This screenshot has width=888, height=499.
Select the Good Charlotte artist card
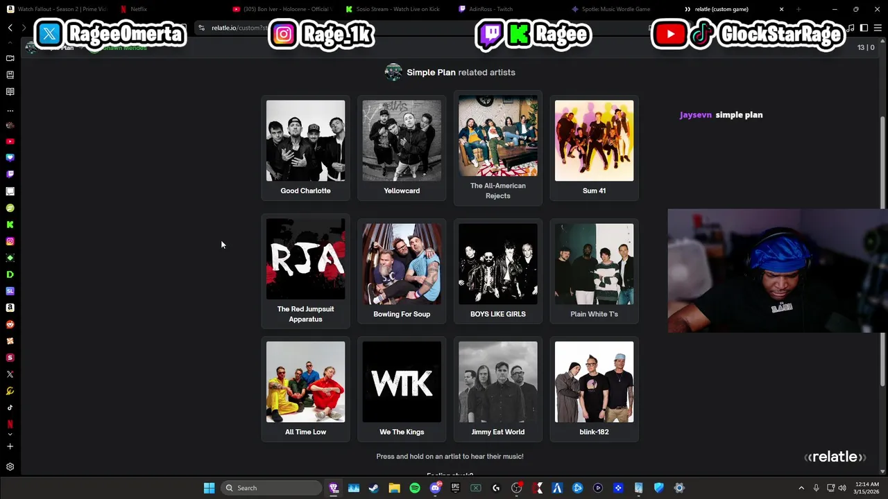pos(305,148)
